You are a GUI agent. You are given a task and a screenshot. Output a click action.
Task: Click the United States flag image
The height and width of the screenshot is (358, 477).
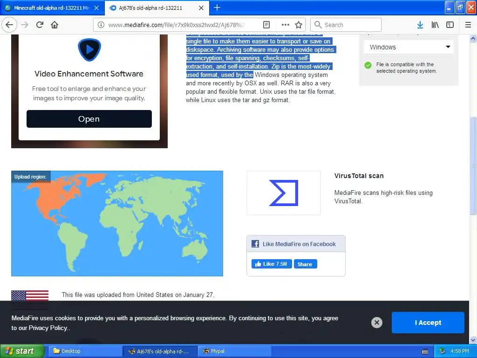(30, 296)
